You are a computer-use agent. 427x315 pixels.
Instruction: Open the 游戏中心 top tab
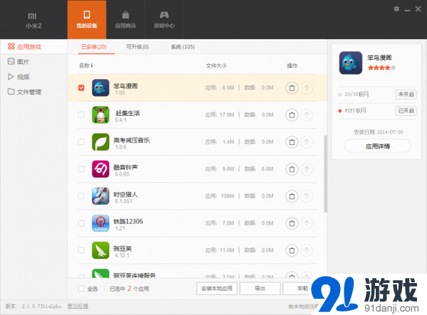[164, 20]
